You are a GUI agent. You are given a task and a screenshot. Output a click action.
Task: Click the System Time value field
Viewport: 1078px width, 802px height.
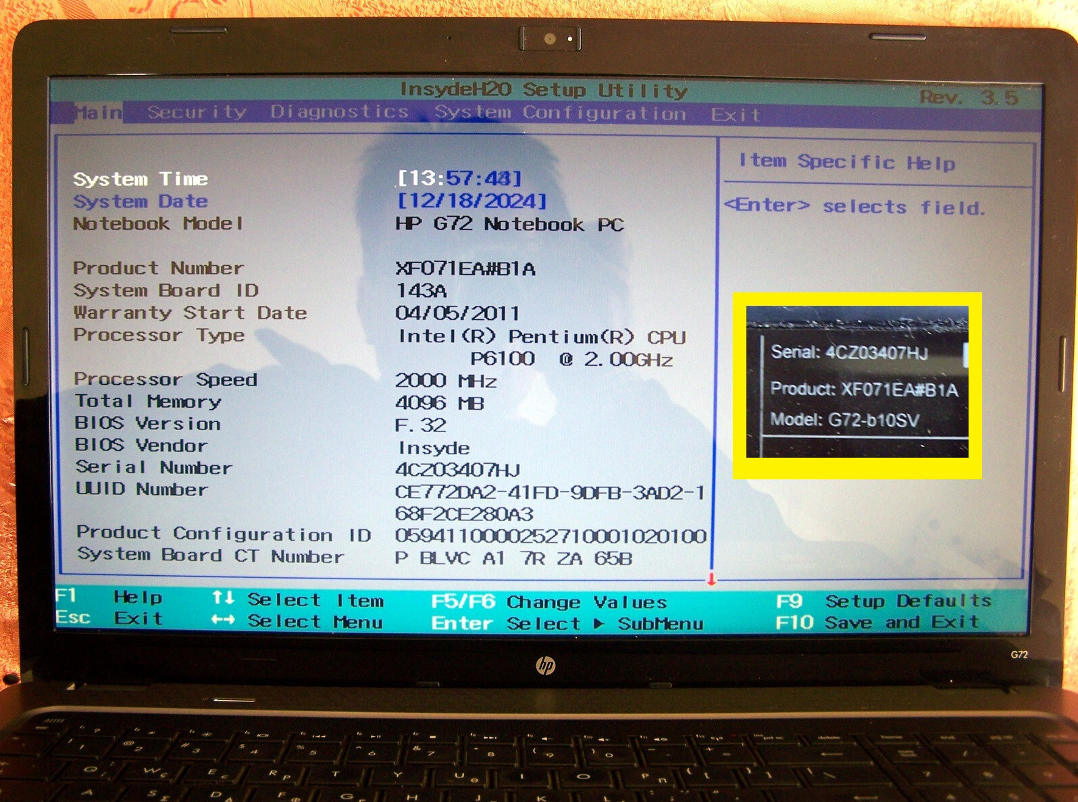pyautogui.click(x=459, y=178)
